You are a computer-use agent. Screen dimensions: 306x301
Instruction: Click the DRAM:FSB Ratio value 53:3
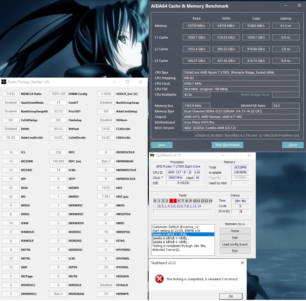286,105
